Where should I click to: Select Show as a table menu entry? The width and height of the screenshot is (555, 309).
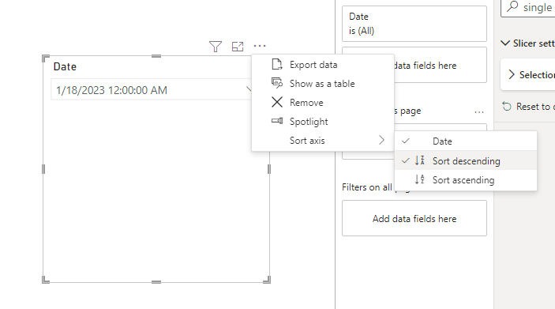[x=323, y=84]
